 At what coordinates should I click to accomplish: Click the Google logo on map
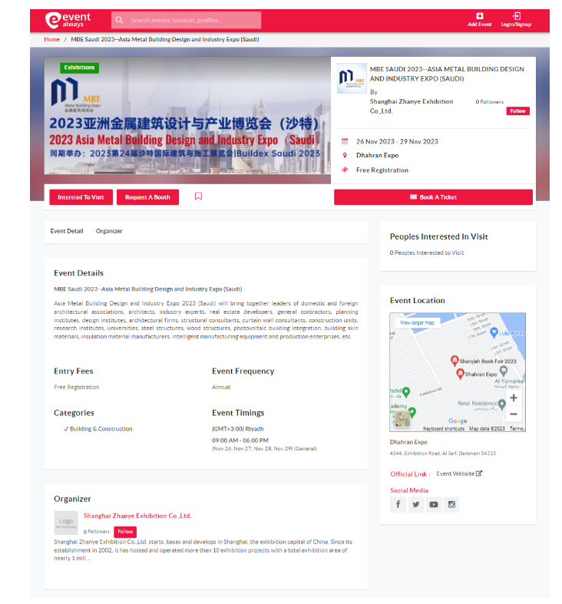(458, 421)
